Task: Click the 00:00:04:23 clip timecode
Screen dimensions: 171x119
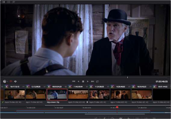Action: tap(57, 87)
